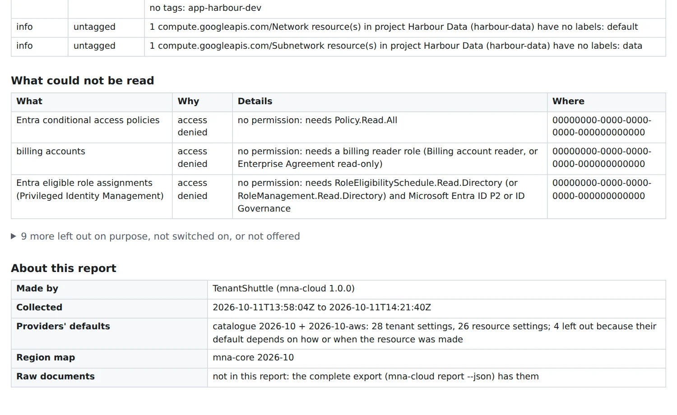Click the "Region map" label
The image size is (677, 415).
point(46,357)
